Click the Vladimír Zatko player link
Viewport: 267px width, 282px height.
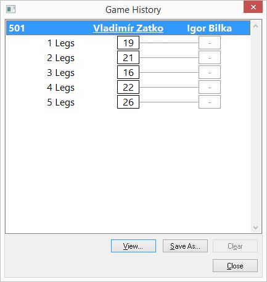pyautogui.click(x=128, y=28)
